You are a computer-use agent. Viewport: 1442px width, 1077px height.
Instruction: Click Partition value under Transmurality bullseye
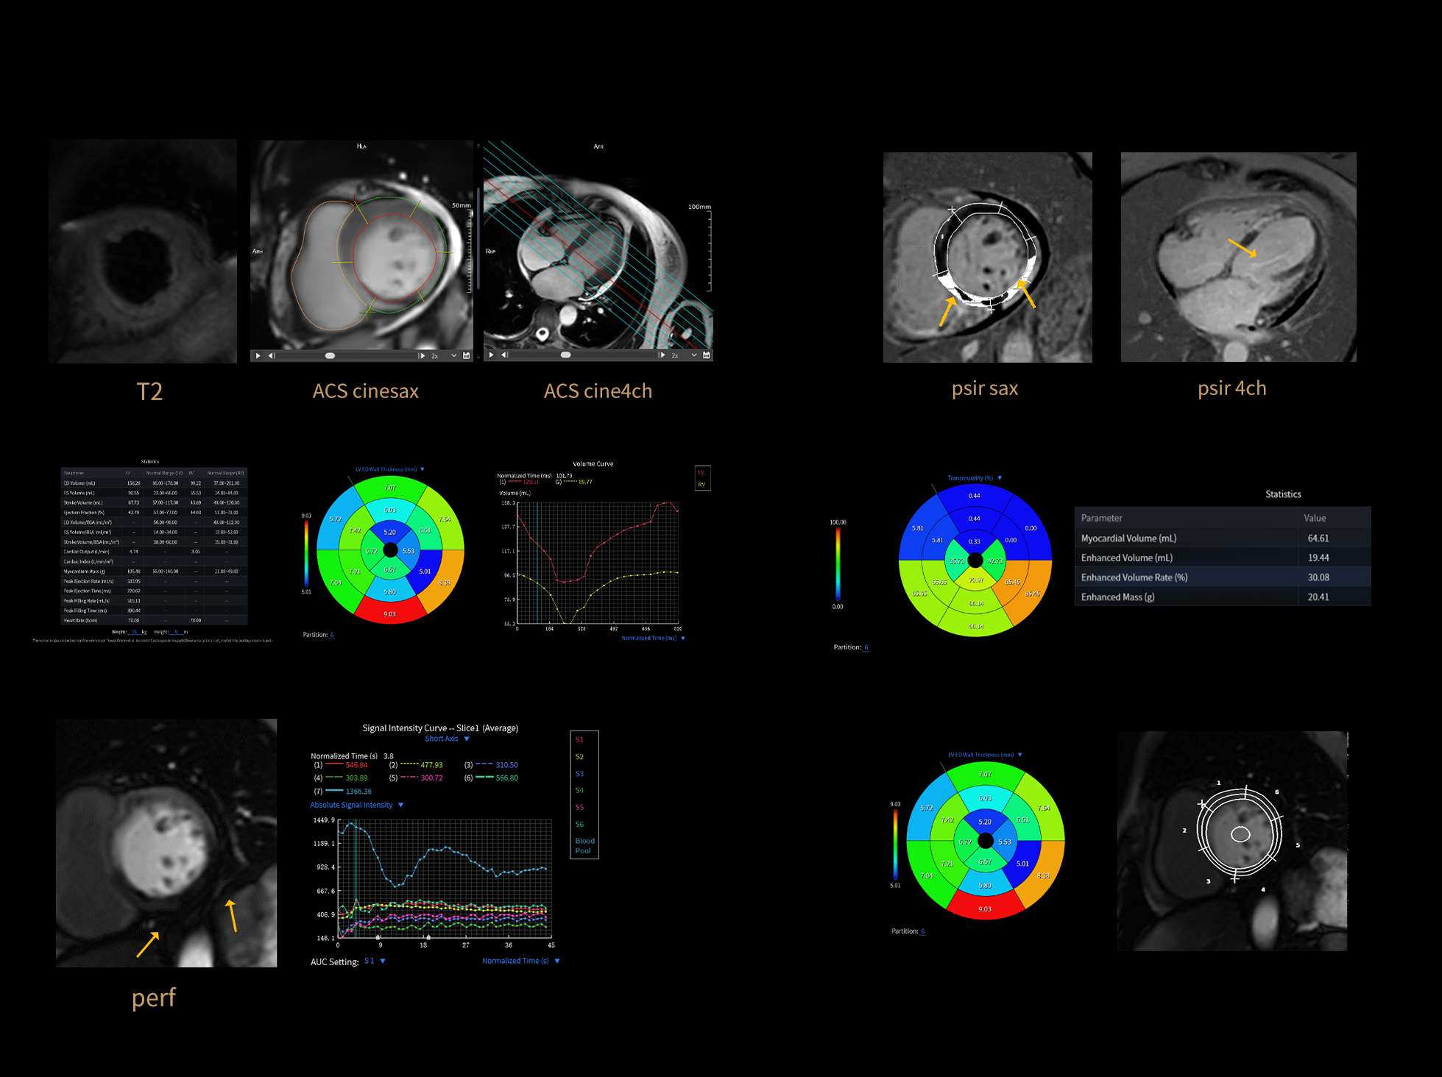point(866,647)
